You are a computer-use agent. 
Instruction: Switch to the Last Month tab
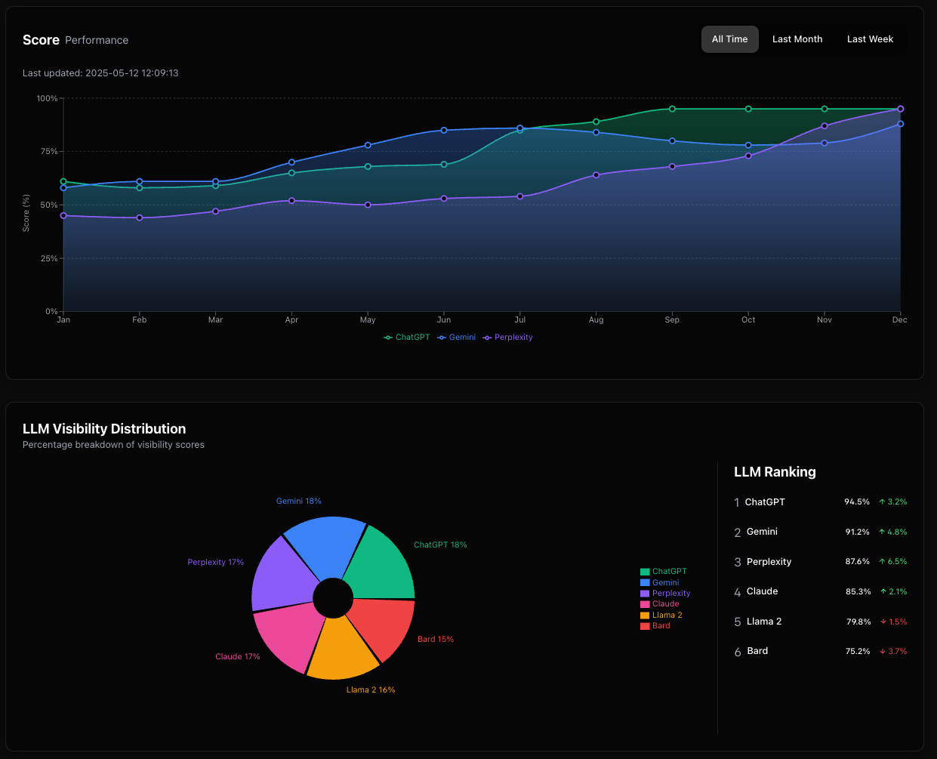tap(797, 39)
